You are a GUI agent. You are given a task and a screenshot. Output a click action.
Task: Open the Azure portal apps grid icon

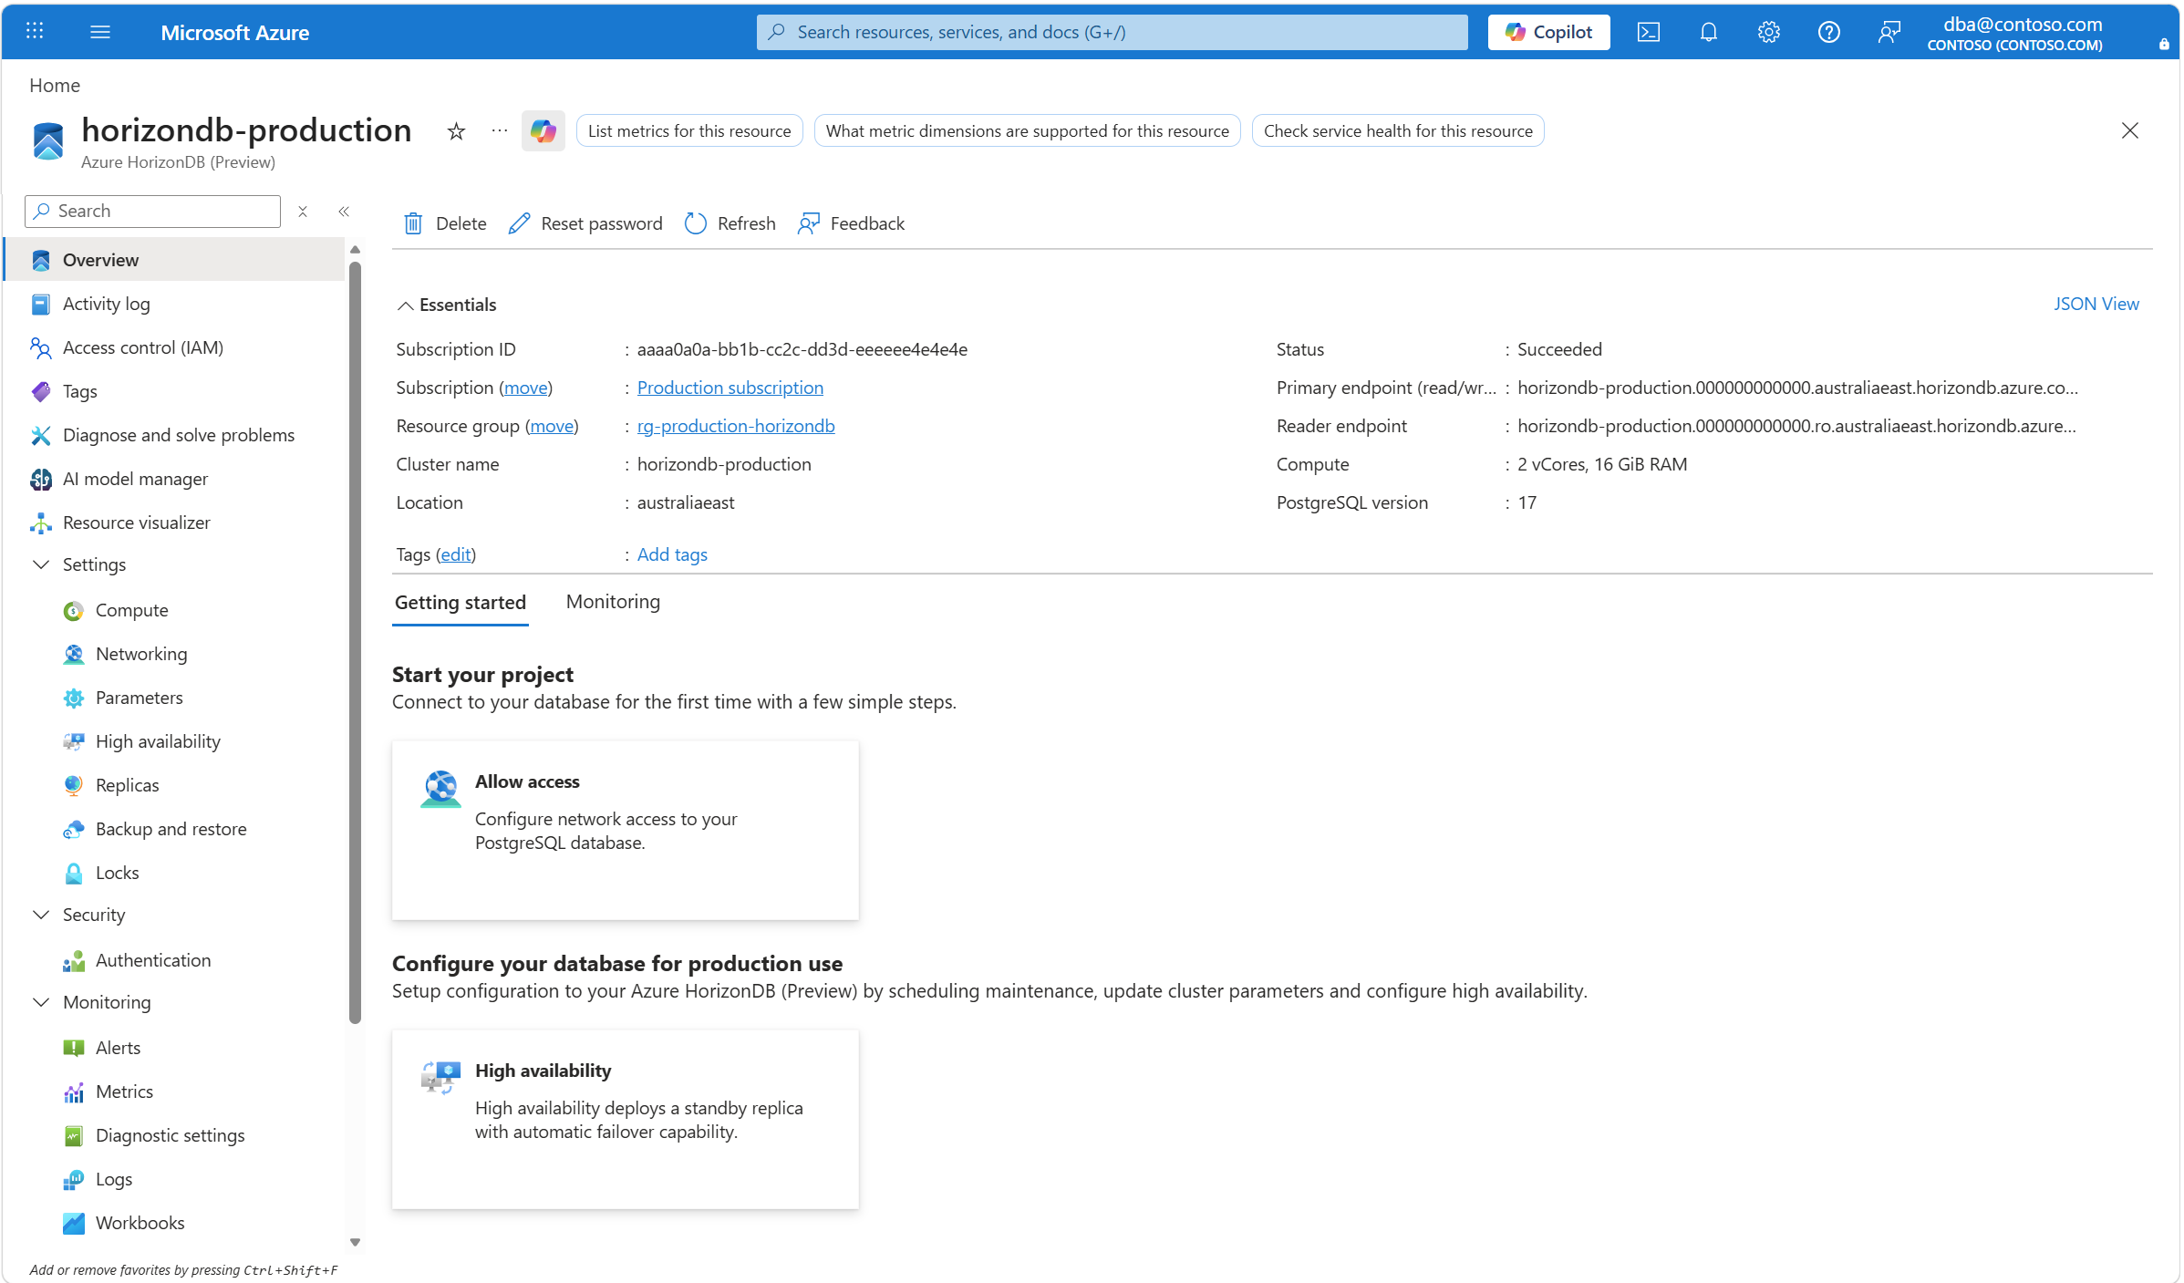(x=35, y=32)
